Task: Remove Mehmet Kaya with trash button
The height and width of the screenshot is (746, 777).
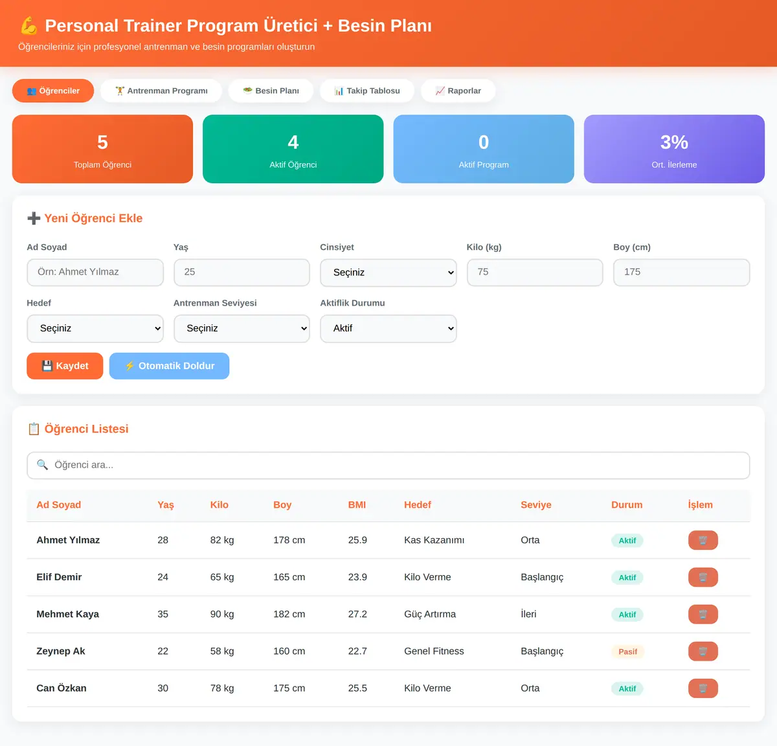Action: coord(703,614)
